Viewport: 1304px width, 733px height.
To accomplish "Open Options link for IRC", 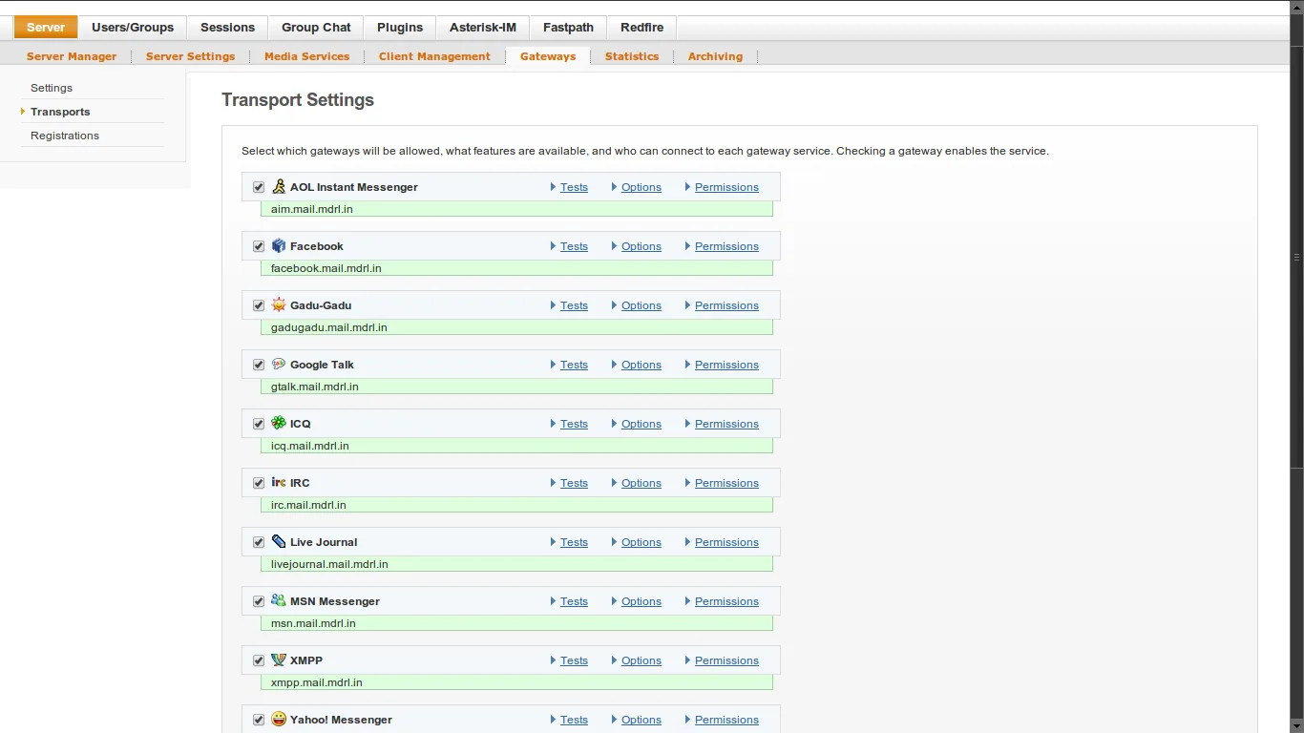I will [x=641, y=483].
